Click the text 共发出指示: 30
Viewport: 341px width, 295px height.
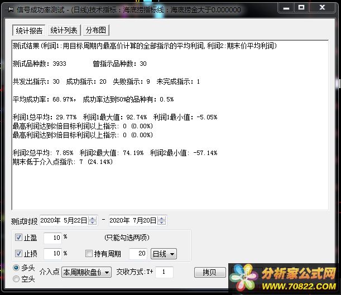click(x=36, y=81)
